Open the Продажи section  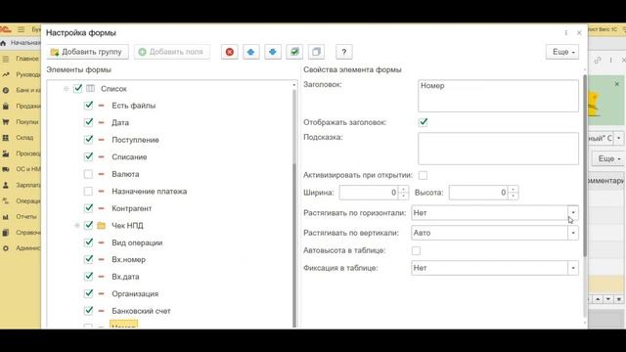(28, 107)
